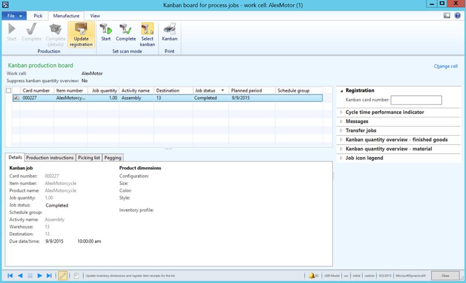Expand Cycle time performance indicator
Viewport: 466px width, 283px height.
tap(341, 112)
